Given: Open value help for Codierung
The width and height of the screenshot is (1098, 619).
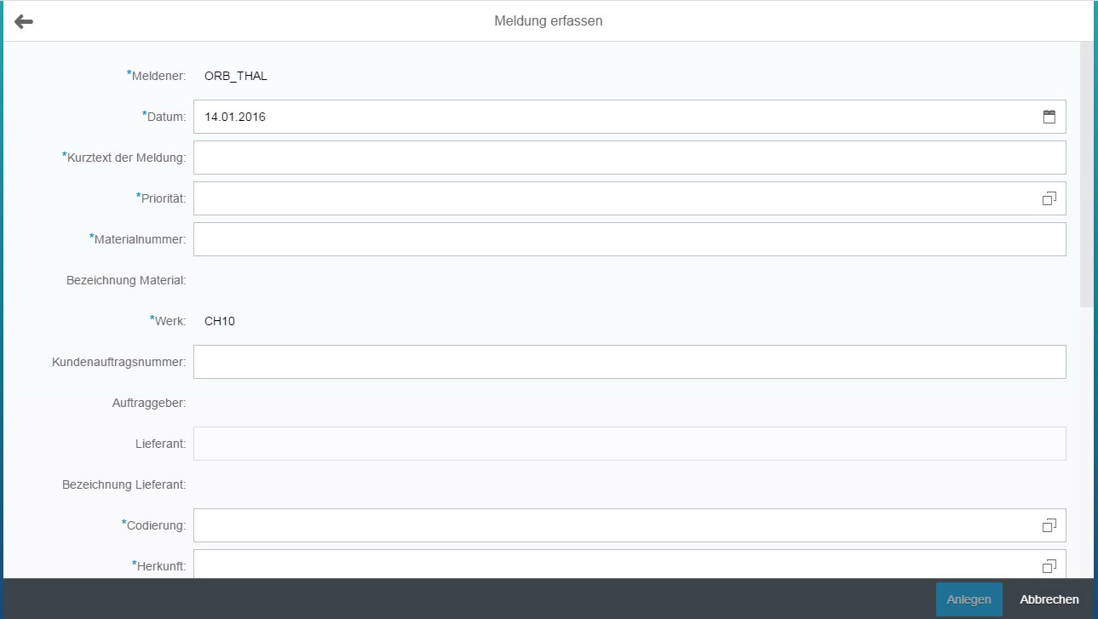Looking at the screenshot, I should click(x=1049, y=525).
